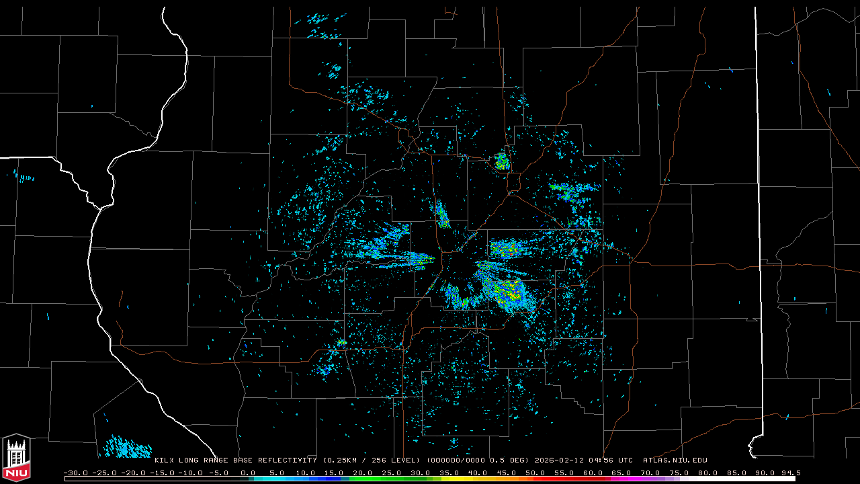Select the 20.0 dBZ green color on scale

[x=363, y=479]
